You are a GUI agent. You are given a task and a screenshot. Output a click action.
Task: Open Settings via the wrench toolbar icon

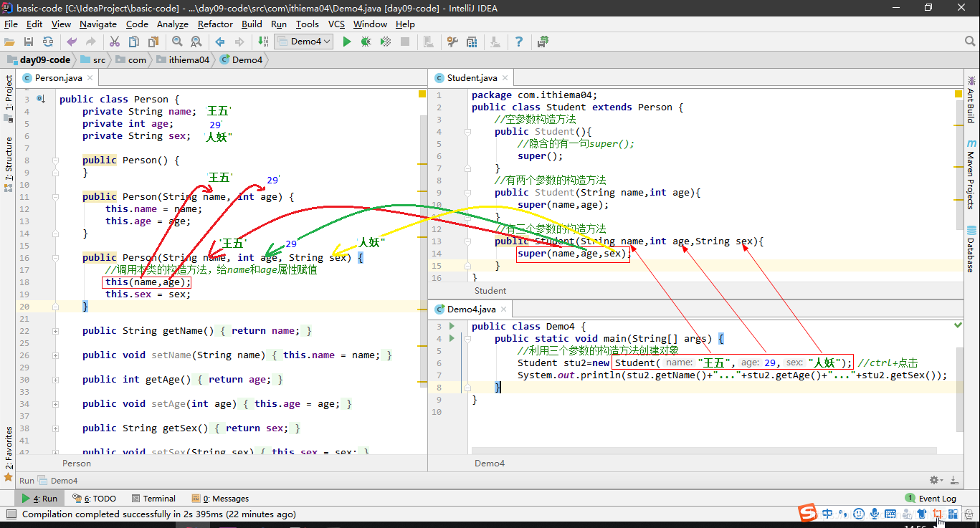click(x=452, y=42)
